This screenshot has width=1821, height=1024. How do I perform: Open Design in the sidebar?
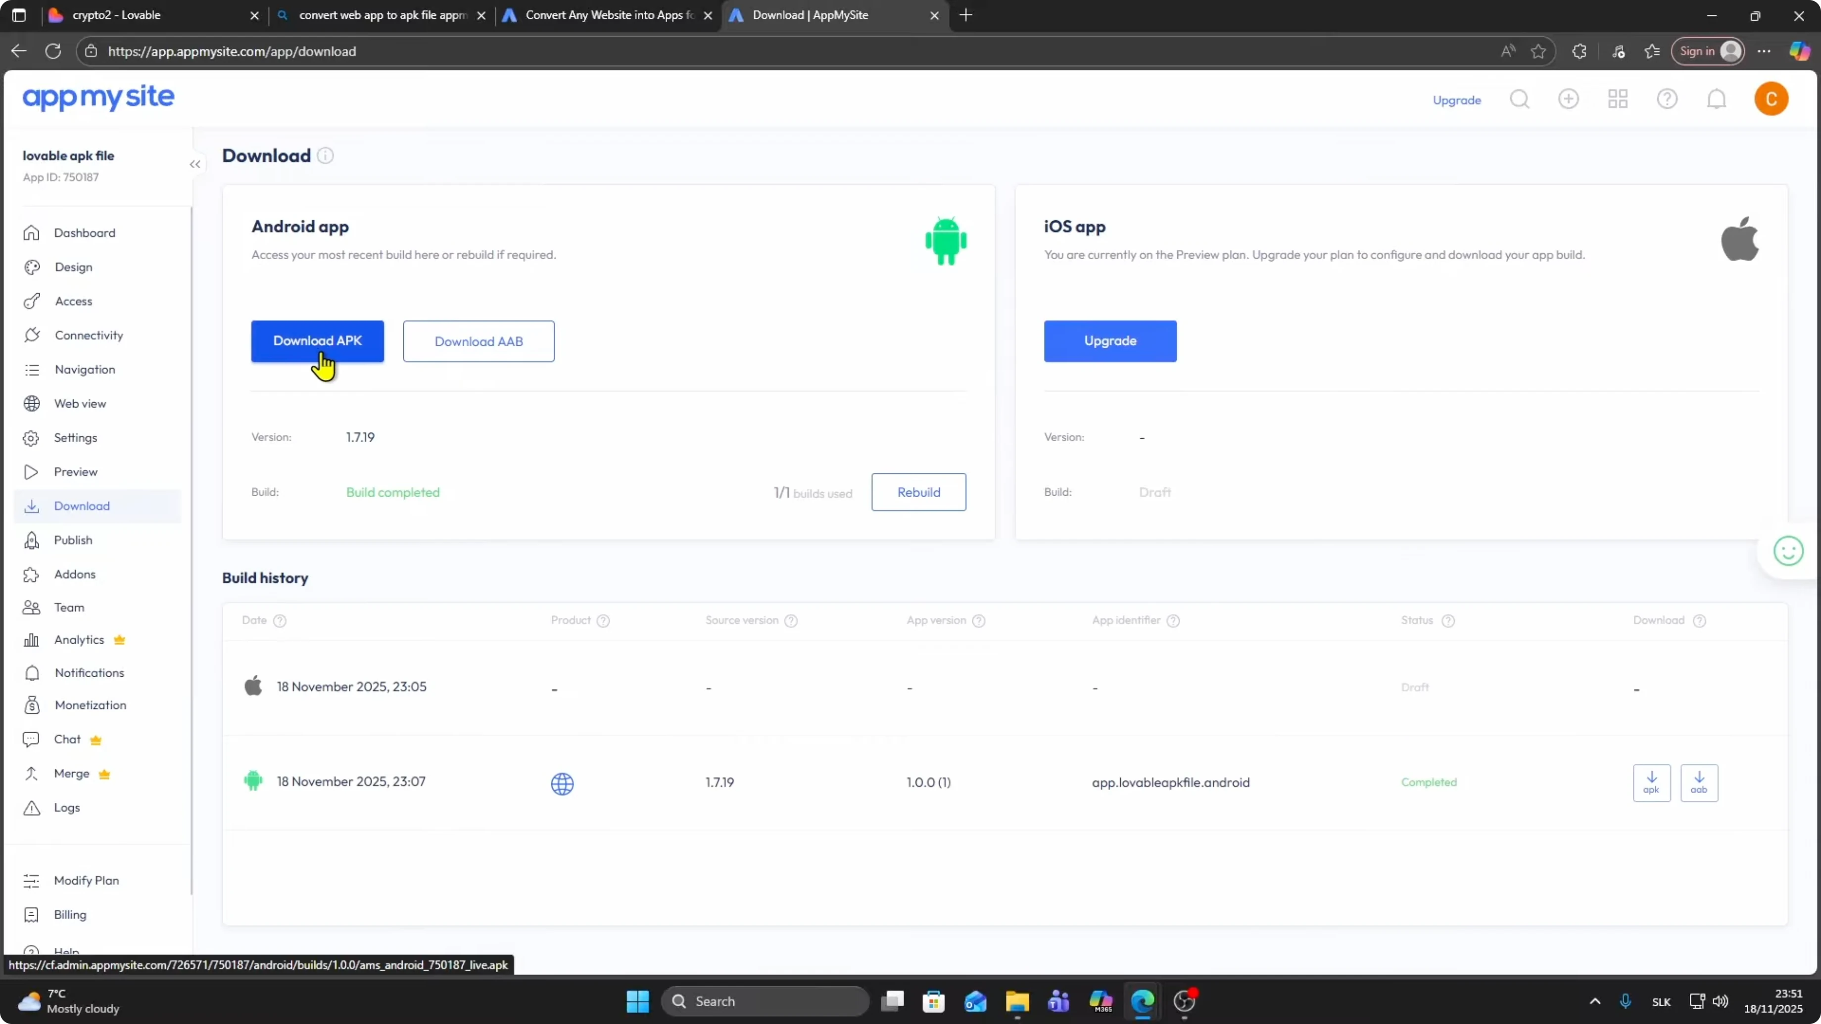click(97, 267)
